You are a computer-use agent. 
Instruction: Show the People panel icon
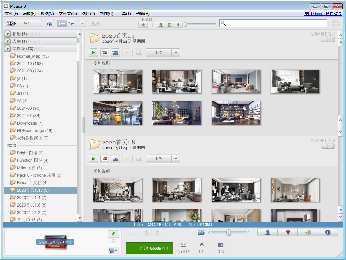click(268, 232)
